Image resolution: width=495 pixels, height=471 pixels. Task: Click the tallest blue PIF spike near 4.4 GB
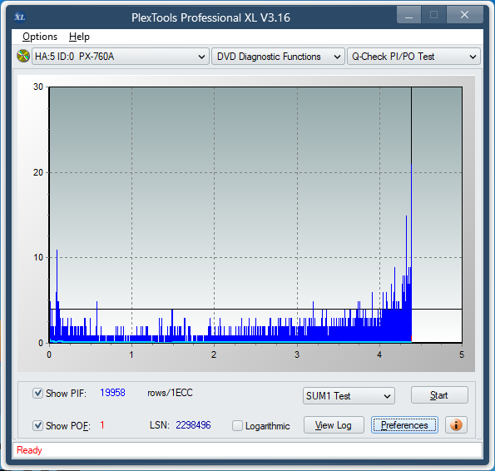tap(411, 252)
